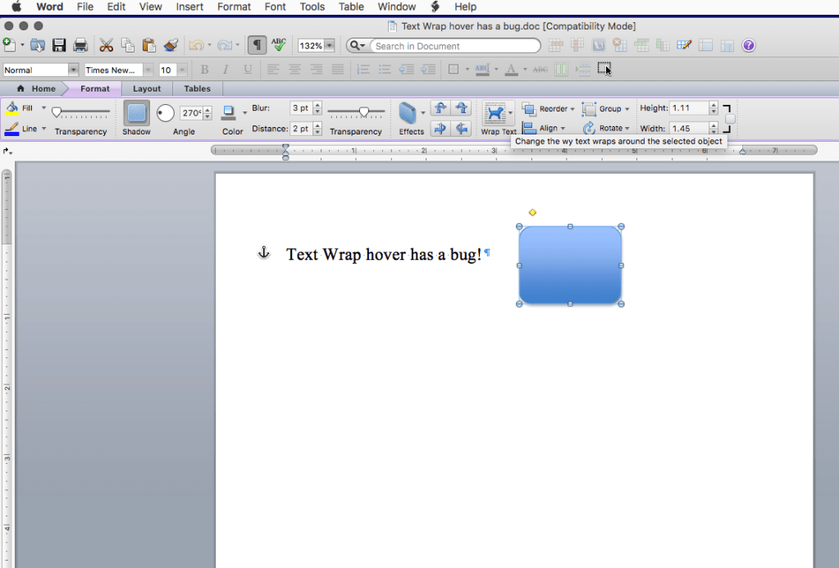The image size is (839, 568).
Task: Click the Align button
Action: [542, 128]
